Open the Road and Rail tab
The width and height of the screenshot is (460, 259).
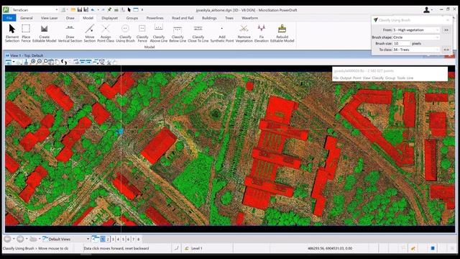click(x=183, y=18)
